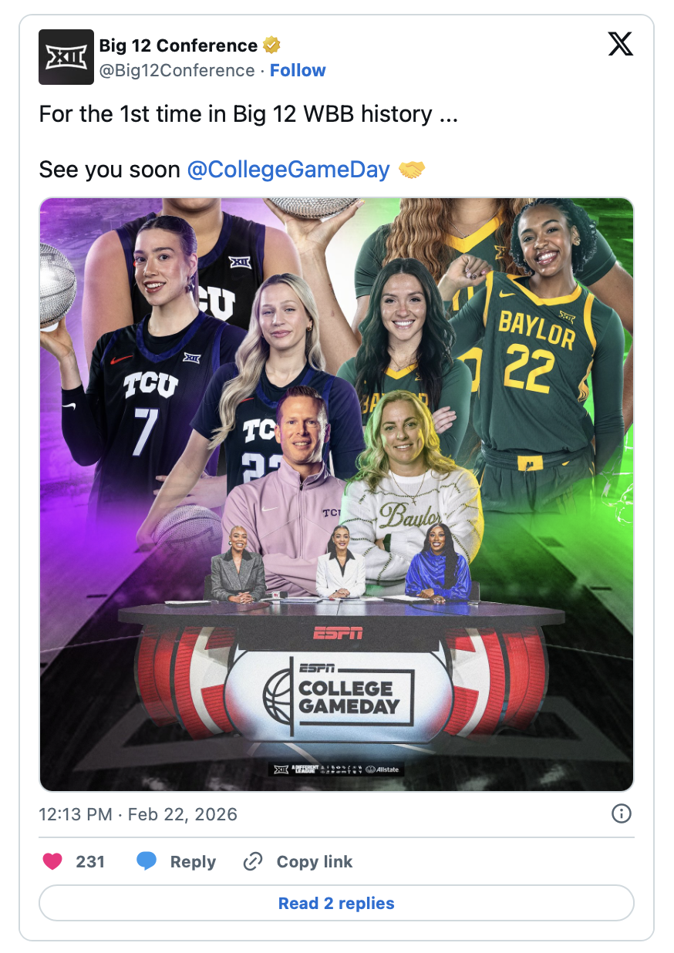Click the gold verified badge
The width and height of the screenshot is (674, 953).
point(271,45)
